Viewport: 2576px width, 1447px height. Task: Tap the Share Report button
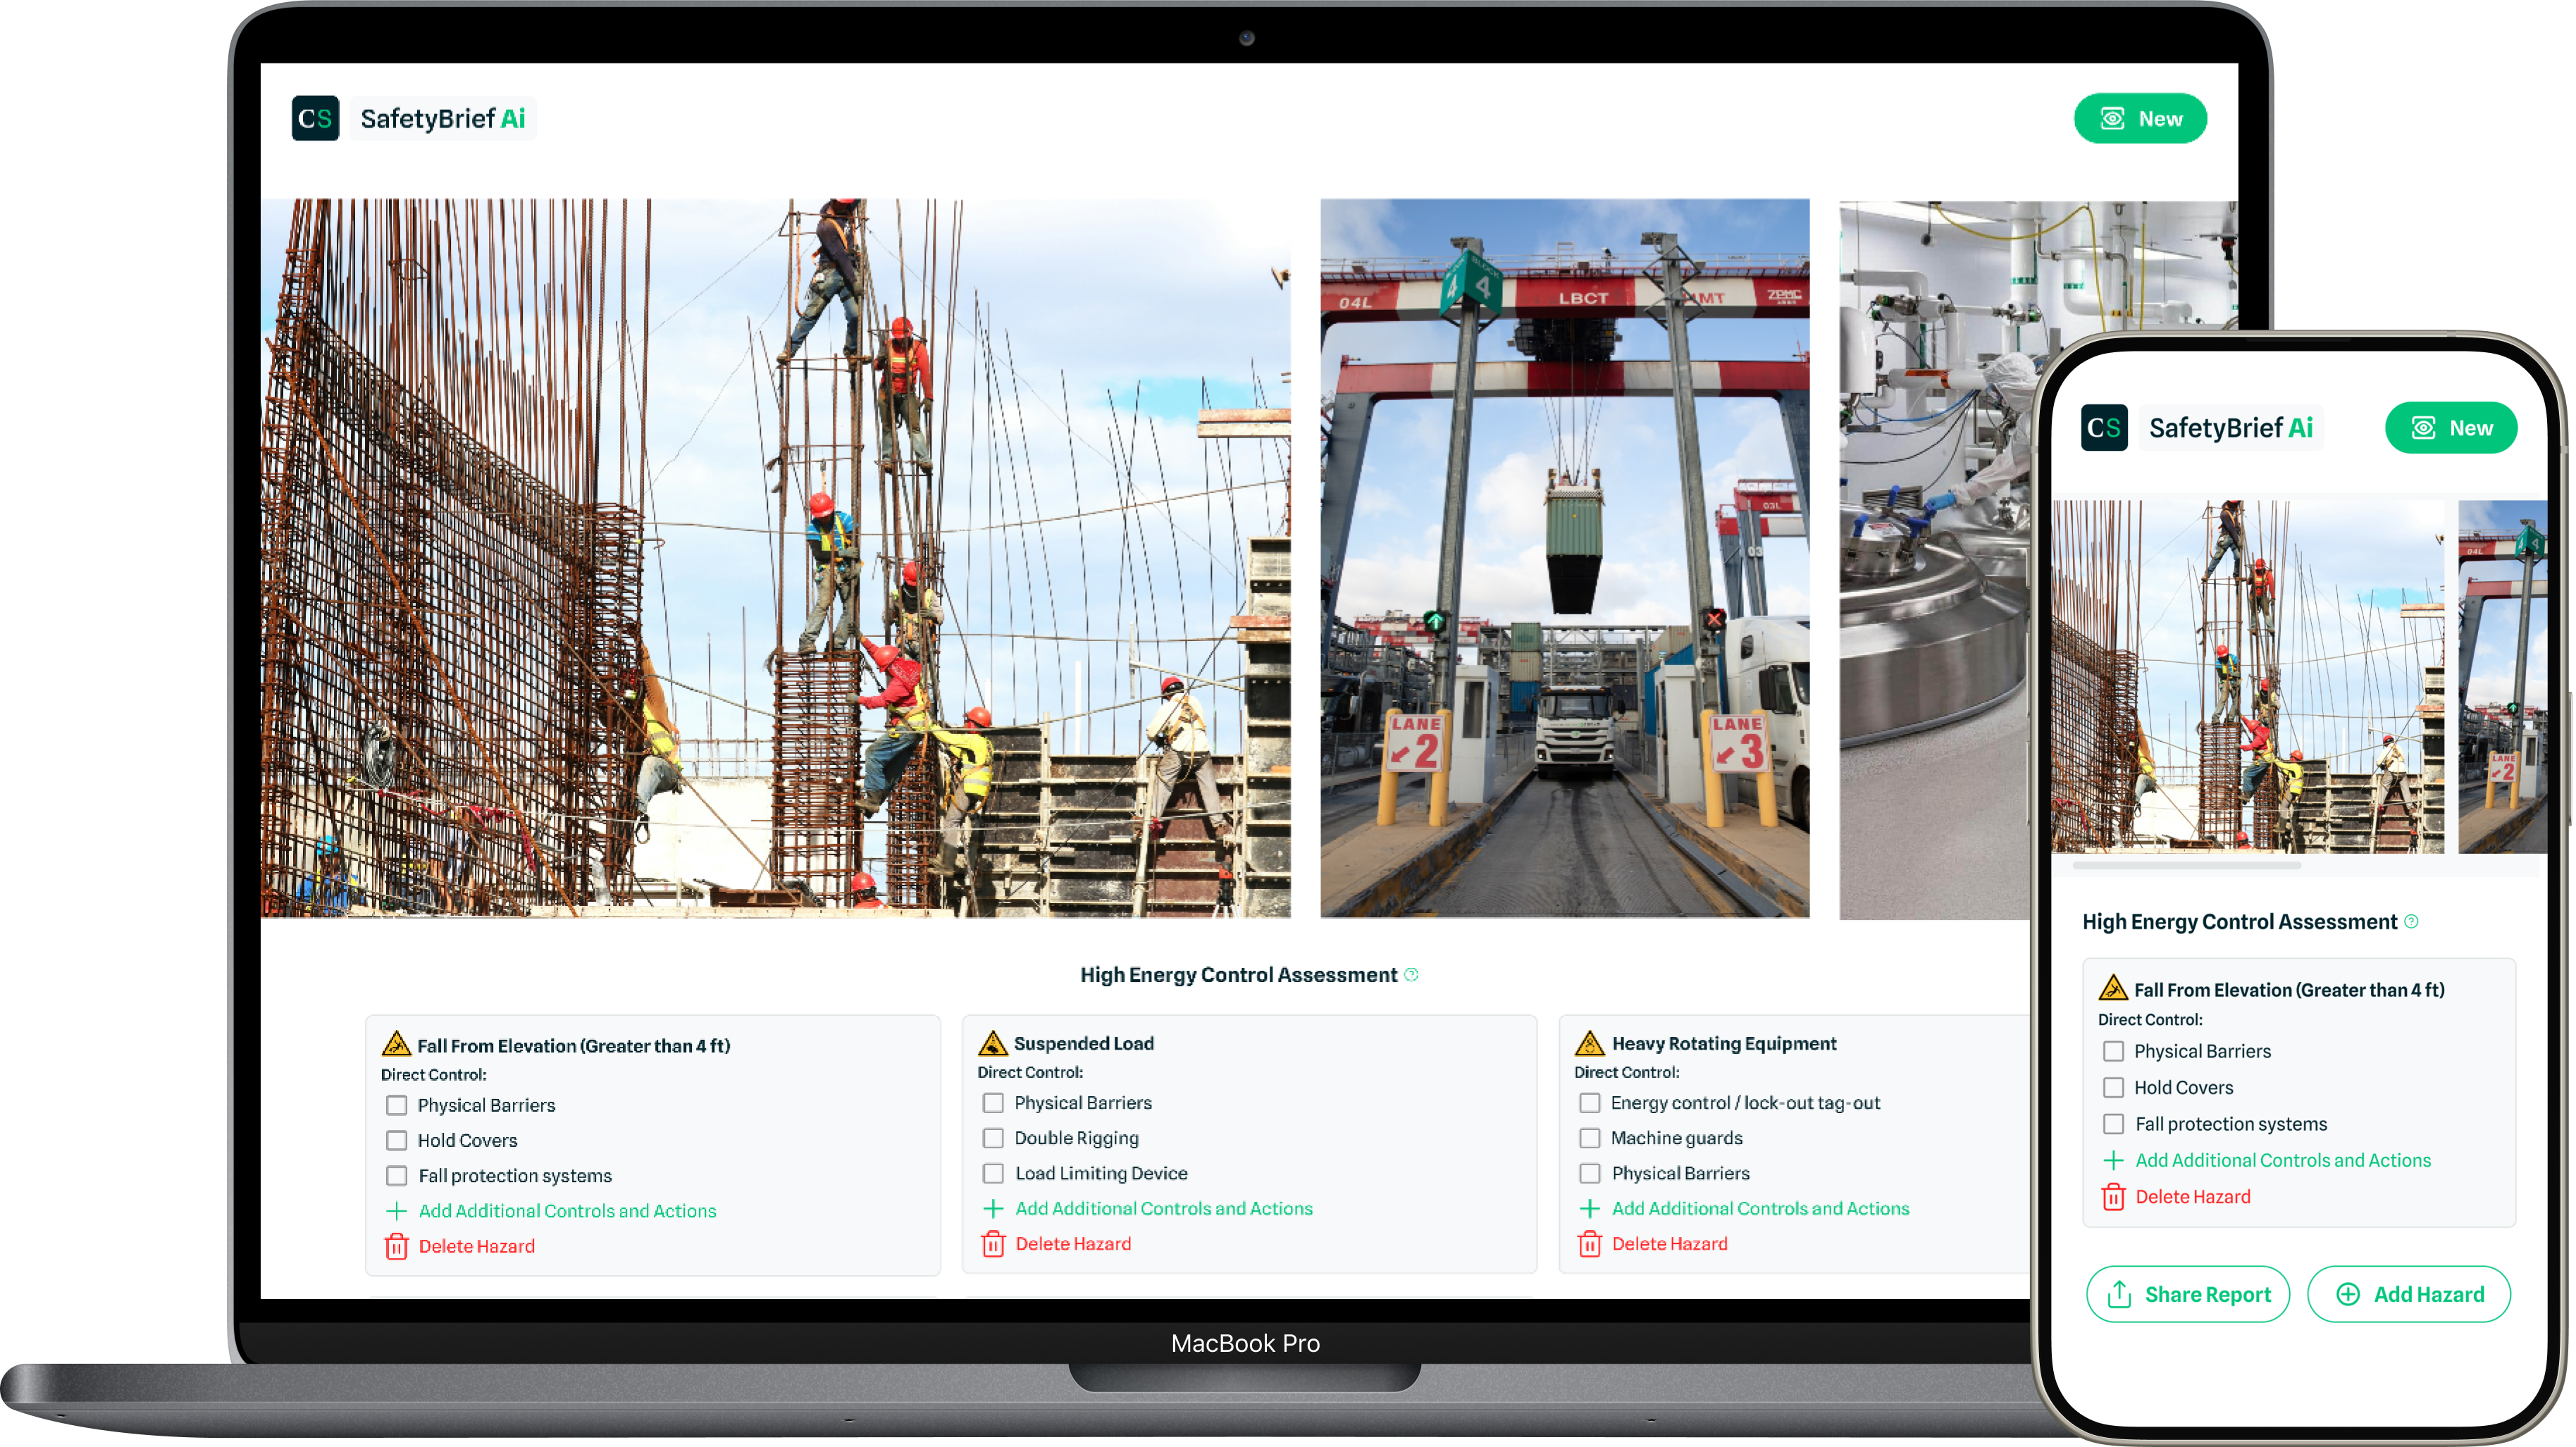point(2187,1294)
